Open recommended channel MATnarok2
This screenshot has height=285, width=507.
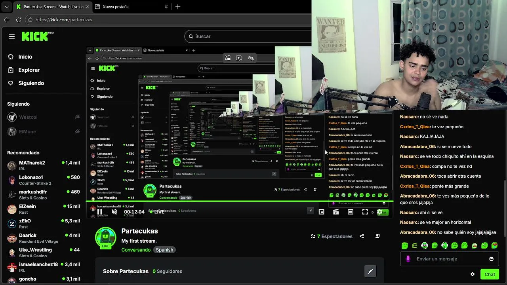point(44,165)
